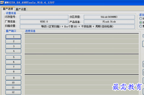This screenshot has height=95, width=144.
Task: Click production port button 12
Action: tap(13, 92)
